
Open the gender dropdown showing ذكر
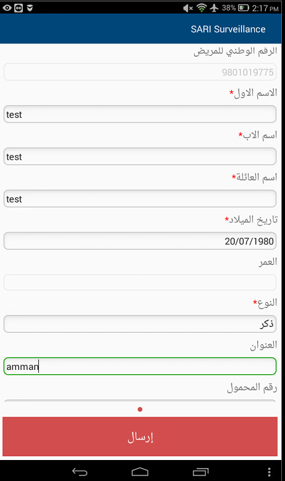(x=140, y=324)
